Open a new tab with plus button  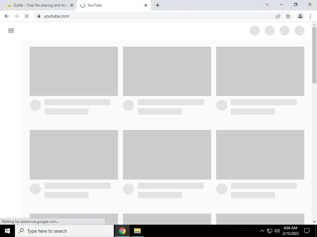tap(158, 5)
